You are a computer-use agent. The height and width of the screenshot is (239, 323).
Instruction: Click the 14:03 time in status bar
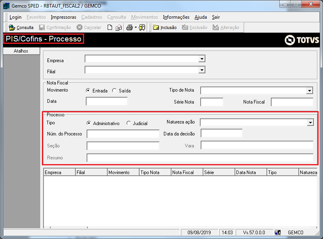tap(227, 233)
